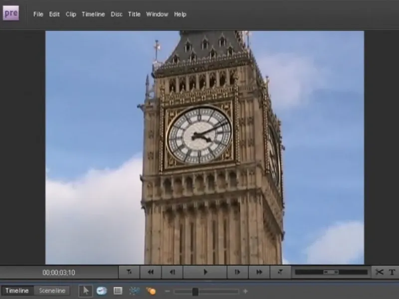Switch to the Timeline tab
This screenshot has height=299, width=399.
[17, 291]
